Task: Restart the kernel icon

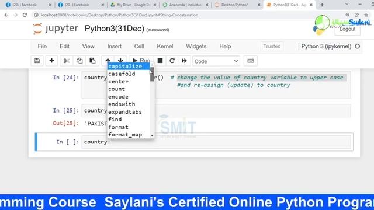Action: tap(172, 61)
